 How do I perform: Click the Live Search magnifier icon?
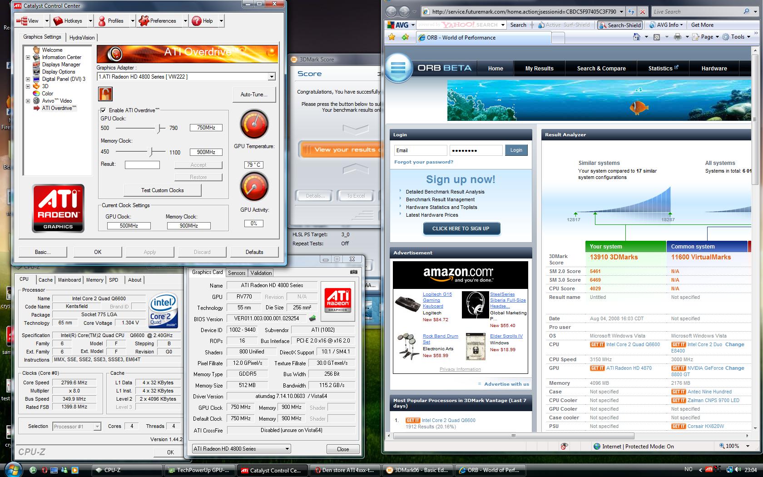[x=746, y=12]
